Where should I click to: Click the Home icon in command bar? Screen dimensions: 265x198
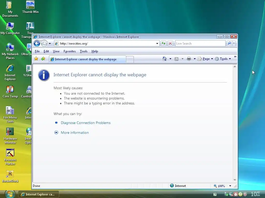tap(164, 59)
